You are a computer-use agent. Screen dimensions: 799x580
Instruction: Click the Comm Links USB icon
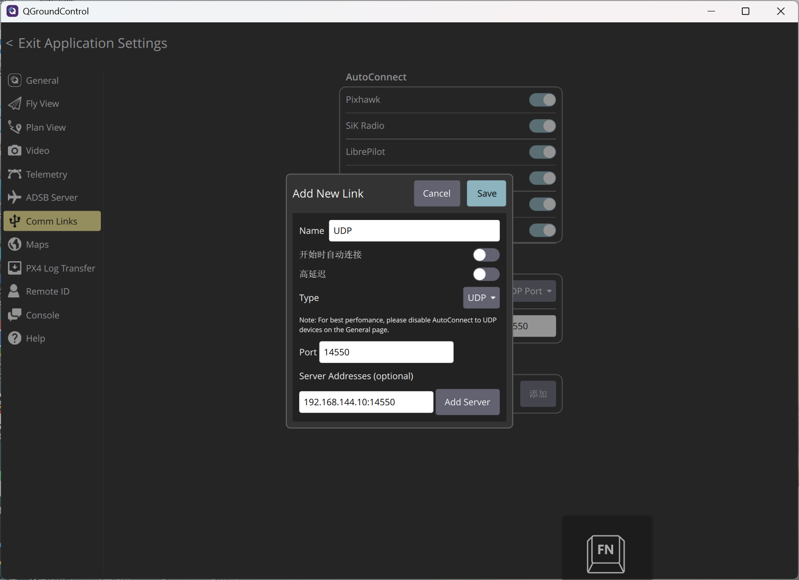pos(15,221)
